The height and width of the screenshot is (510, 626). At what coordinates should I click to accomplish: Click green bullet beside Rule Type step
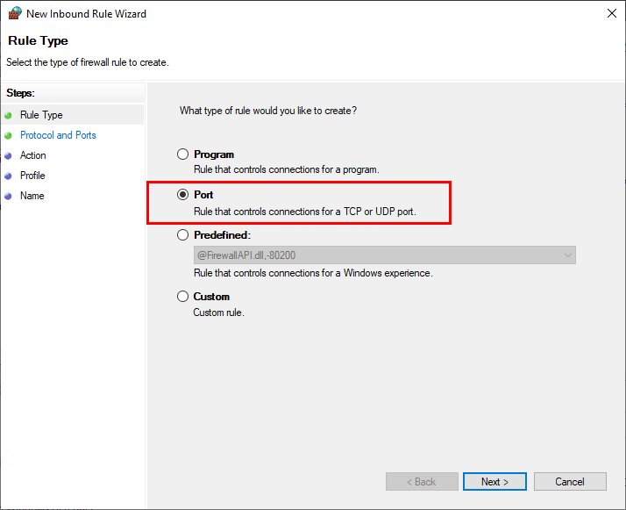click(9, 116)
